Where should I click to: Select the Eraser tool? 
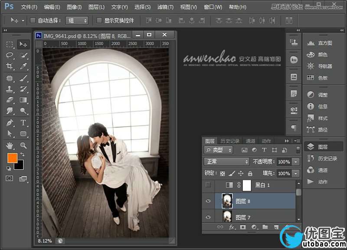coord(10,100)
